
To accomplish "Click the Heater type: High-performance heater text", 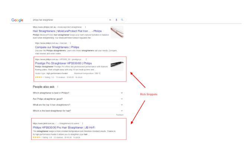I will (x=52, y=73).
